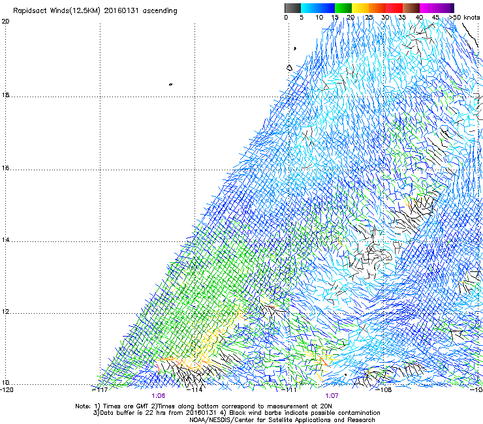The height and width of the screenshot is (424, 483).
Task: Click the longitude label -108
Action: pyautogui.click(x=384, y=390)
